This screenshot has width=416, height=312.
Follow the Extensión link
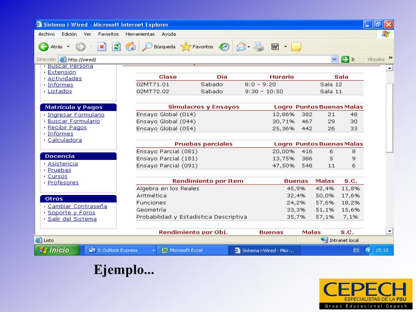pyautogui.click(x=62, y=72)
